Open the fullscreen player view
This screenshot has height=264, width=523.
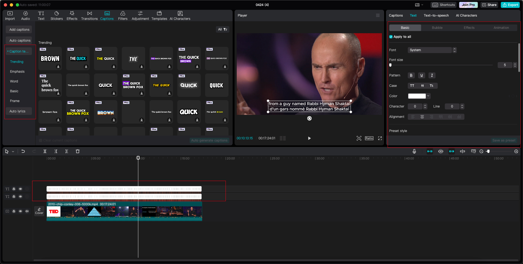coord(380,138)
